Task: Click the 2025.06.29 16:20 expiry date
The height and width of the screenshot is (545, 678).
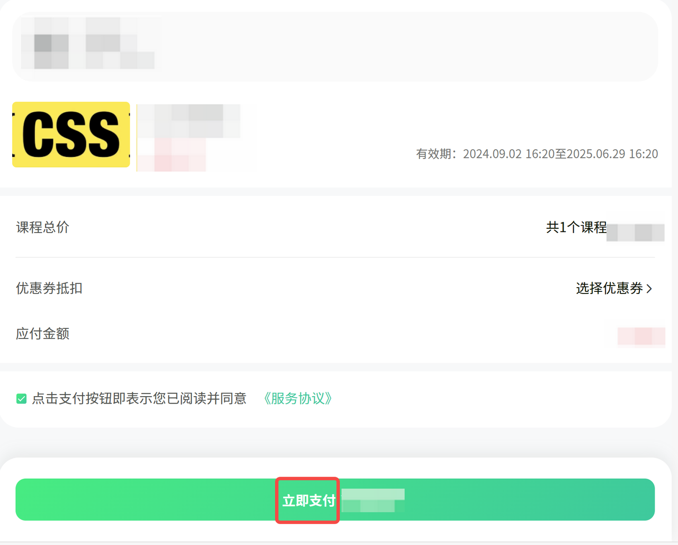Action: [612, 154]
